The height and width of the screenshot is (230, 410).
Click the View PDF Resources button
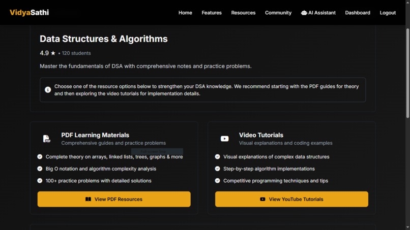point(114,199)
